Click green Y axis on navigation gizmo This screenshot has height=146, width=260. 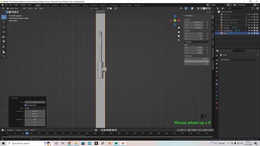[x=175, y=20]
